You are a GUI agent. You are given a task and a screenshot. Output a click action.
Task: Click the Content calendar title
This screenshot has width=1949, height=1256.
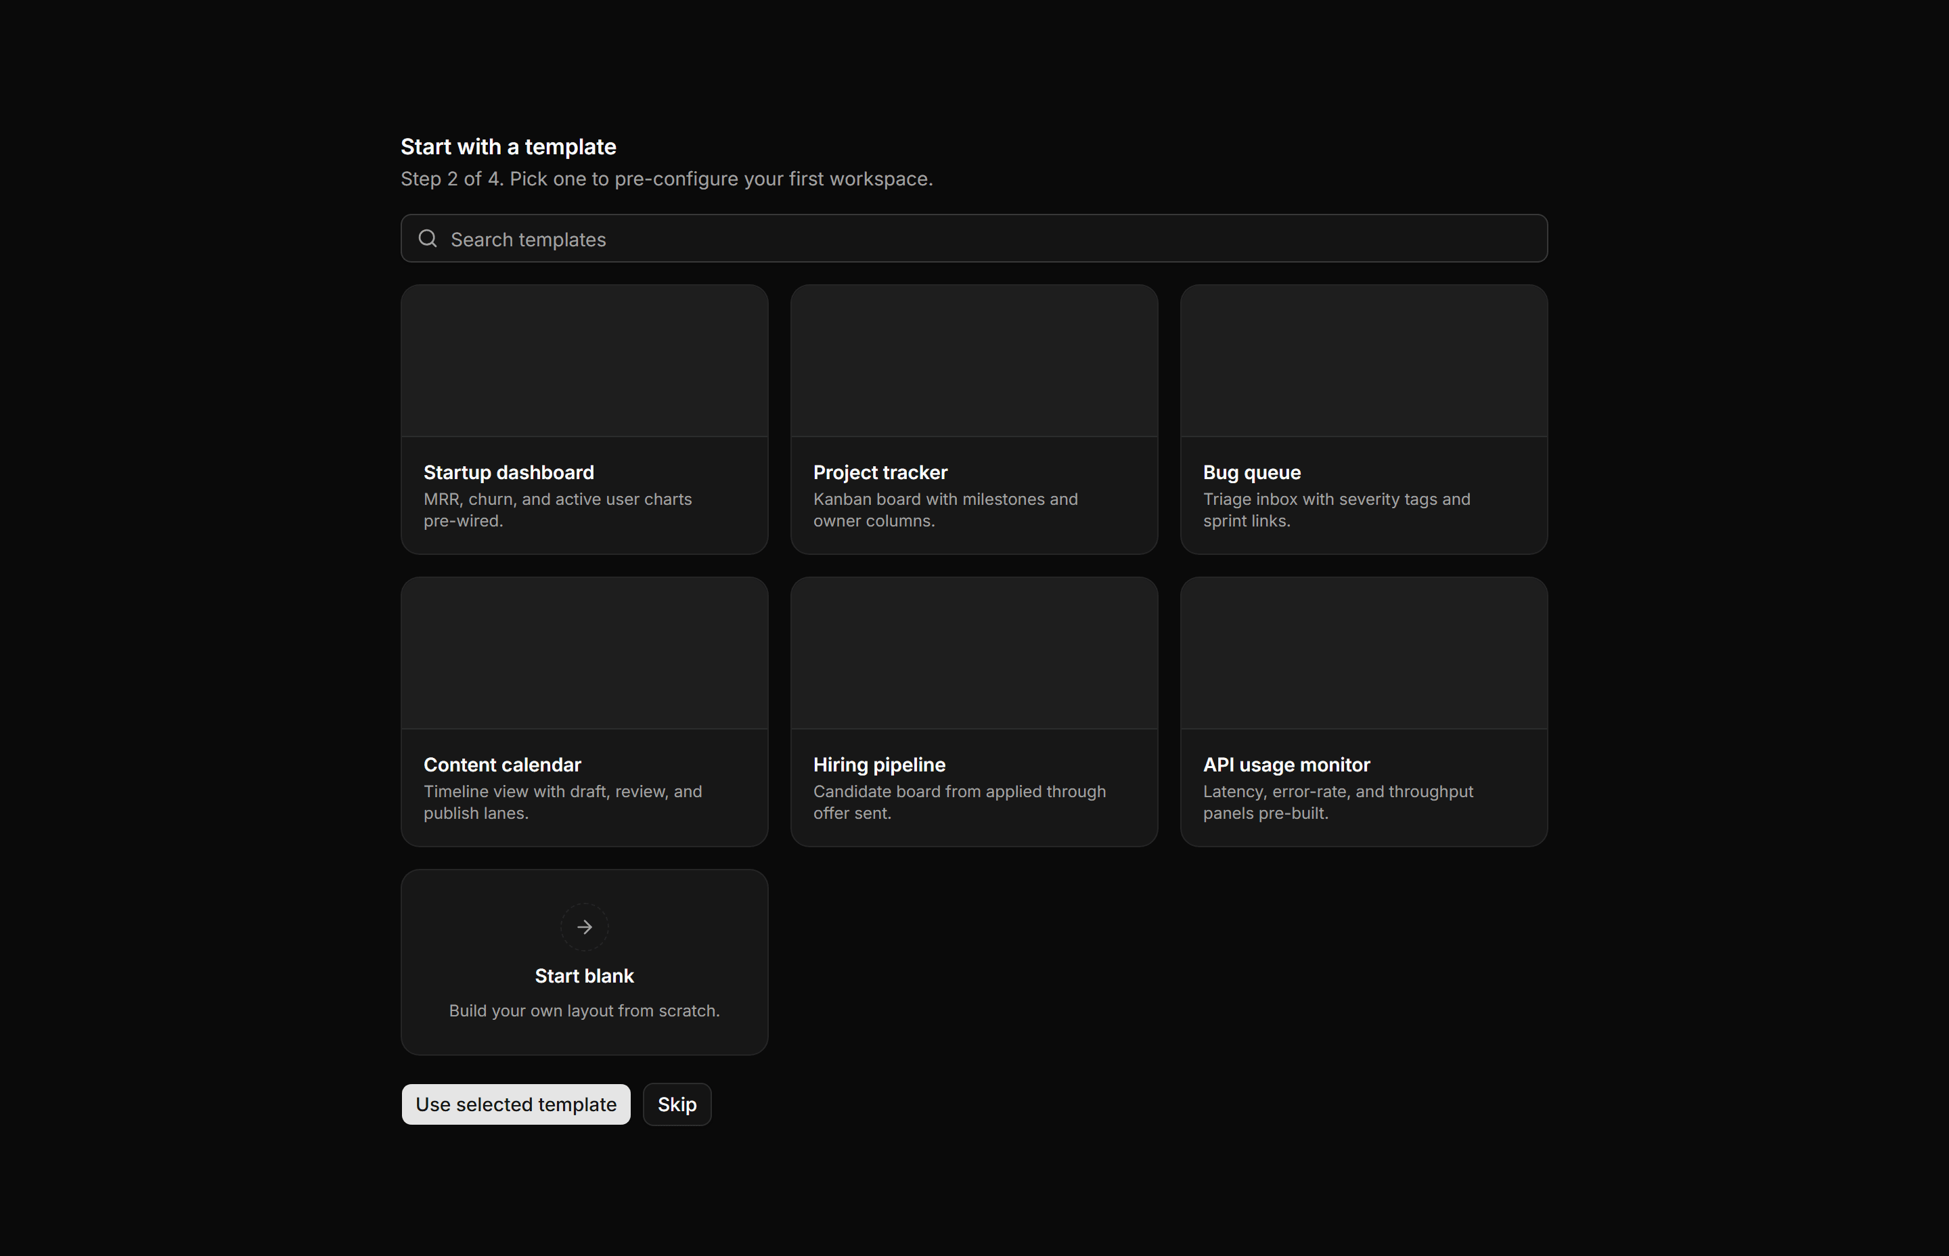[x=502, y=764]
